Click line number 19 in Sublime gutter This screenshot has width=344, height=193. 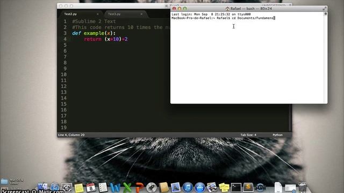[x=63, y=128]
